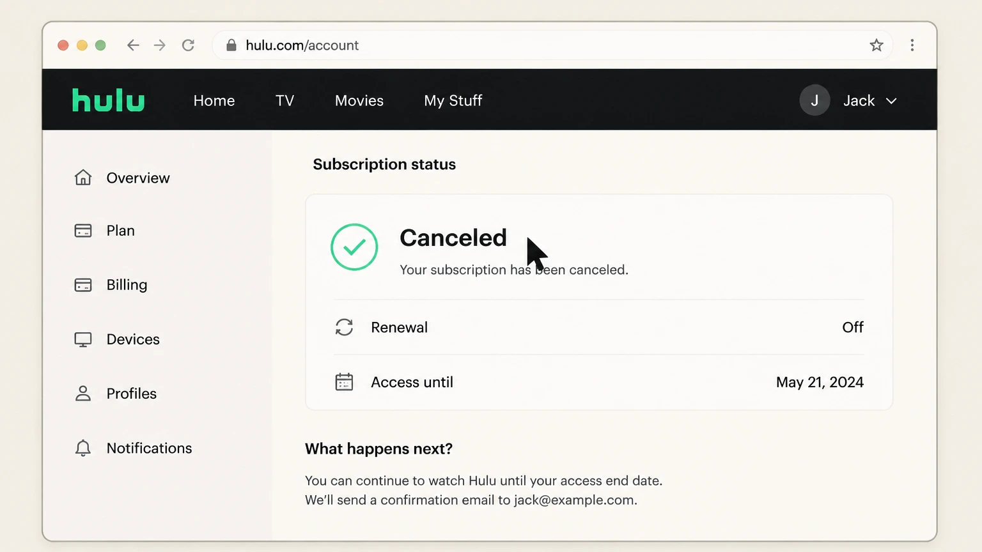Select Plan in the sidebar
Viewport: 982px width, 552px height.
pos(121,231)
